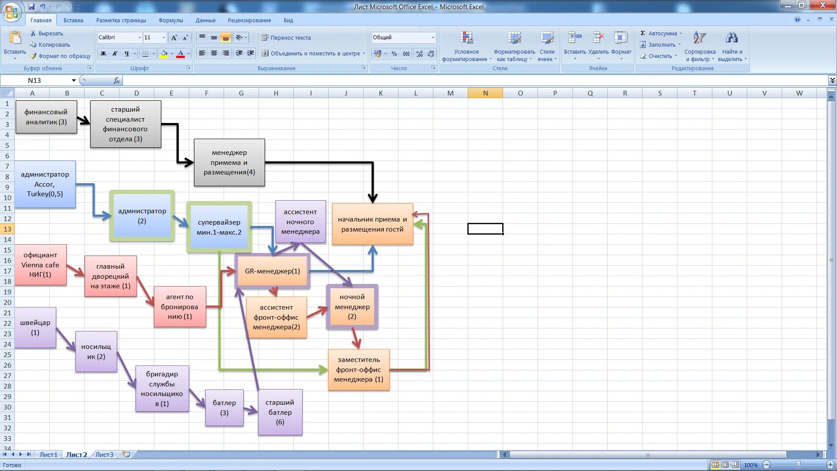This screenshot has width=837, height=471.
Task: Open the font size 11 dropdown
Action: (163, 38)
